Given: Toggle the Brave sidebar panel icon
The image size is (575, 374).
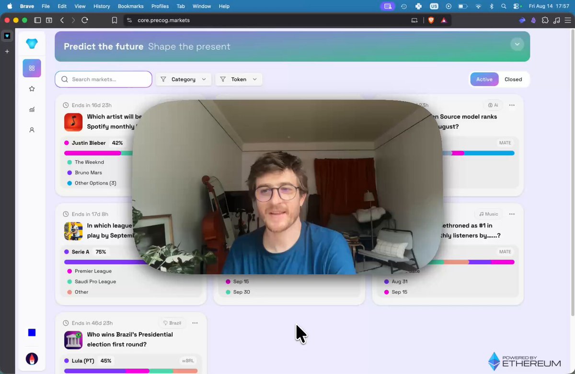Looking at the screenshot, I should [x=37, y=20].
